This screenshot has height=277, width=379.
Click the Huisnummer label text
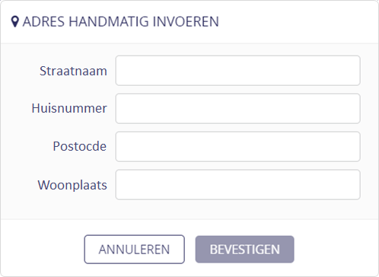point(69,108)
